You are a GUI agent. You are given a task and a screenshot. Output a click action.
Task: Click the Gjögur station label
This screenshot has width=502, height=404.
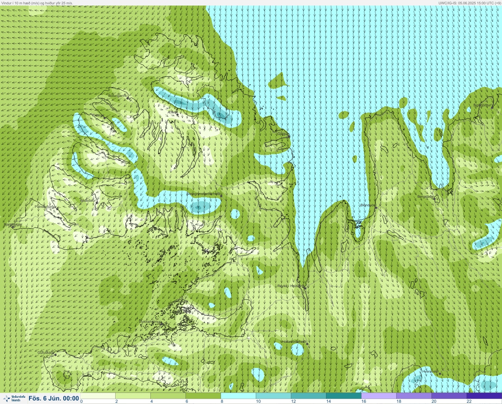283,134
